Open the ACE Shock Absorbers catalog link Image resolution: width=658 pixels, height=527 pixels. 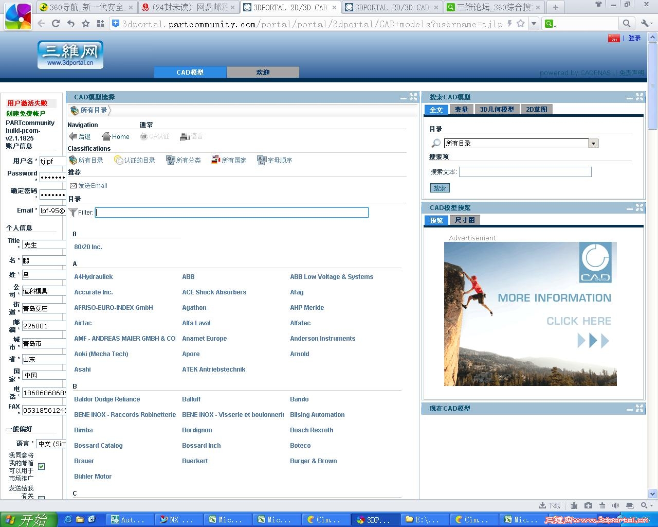click(x=214, y=292)
